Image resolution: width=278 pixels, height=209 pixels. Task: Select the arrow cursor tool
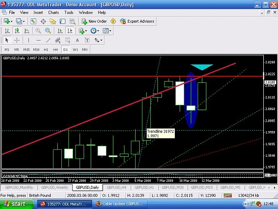(x=7, y=40)
